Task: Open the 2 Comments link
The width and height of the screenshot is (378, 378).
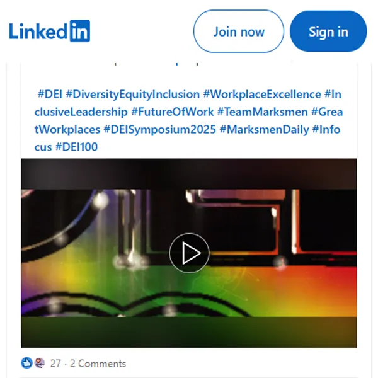Action: (98, 364)
